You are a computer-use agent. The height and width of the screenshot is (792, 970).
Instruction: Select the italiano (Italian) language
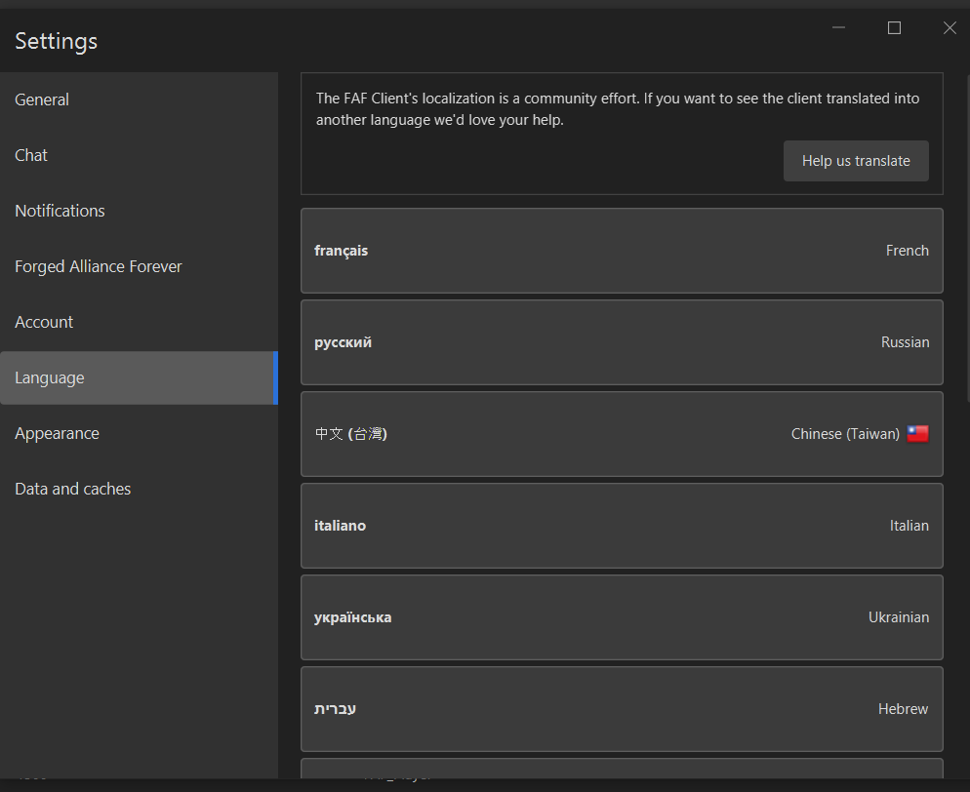[x=622, y=526]
